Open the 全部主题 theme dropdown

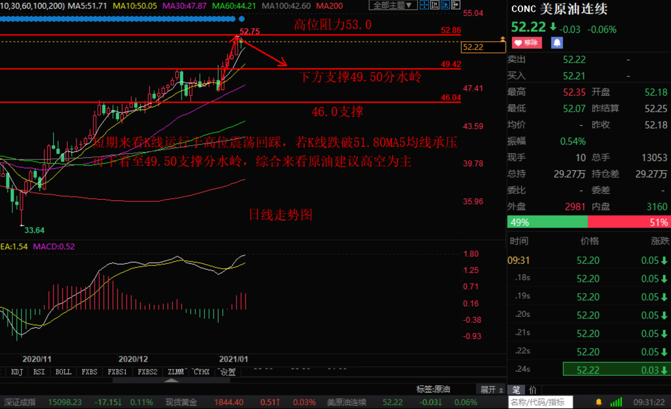coord(393,5)
